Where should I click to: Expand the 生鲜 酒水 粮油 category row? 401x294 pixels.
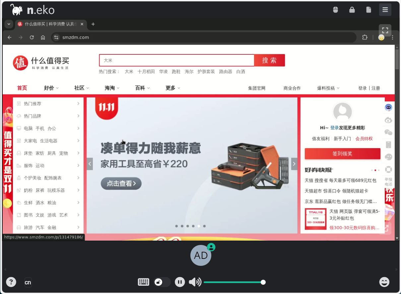(48, 203)
